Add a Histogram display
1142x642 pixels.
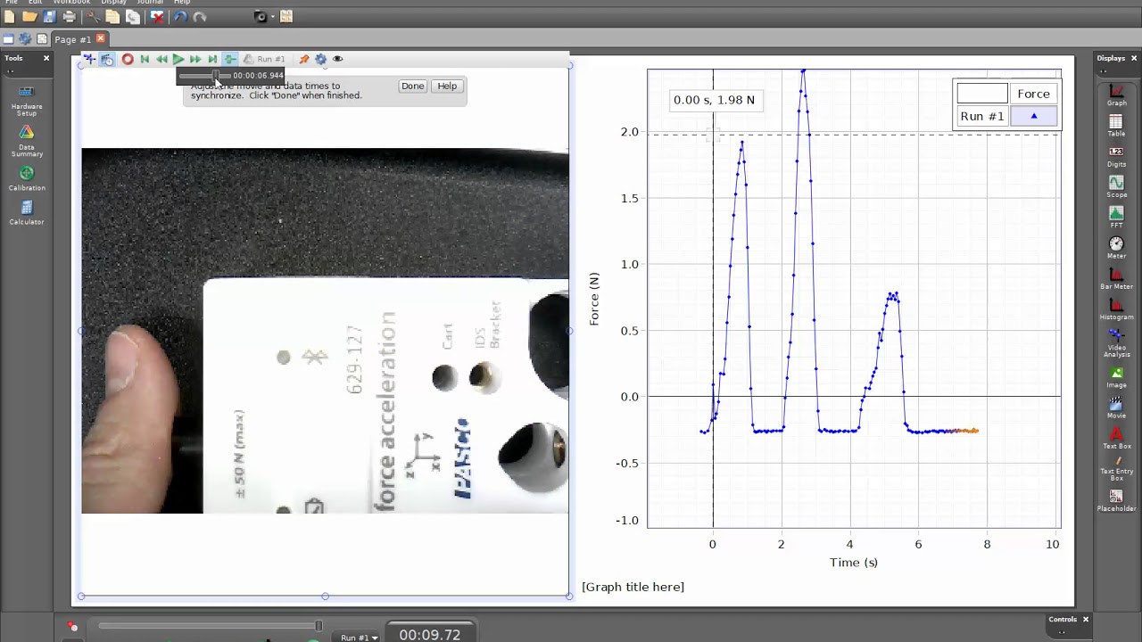click(1116, 309)
